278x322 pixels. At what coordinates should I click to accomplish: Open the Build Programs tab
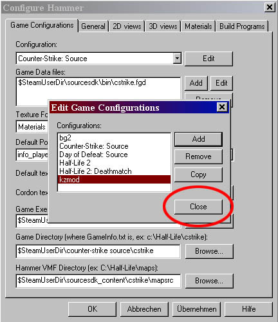point(242,26)
